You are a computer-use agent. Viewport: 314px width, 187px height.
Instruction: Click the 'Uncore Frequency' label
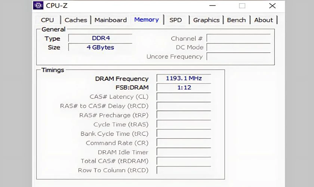click(175, 57)
